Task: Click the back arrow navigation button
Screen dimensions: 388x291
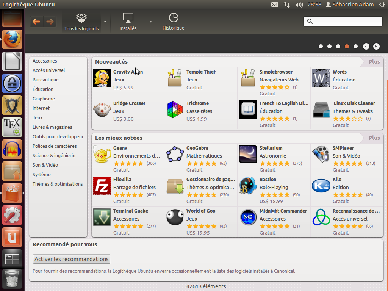Action: (x=36, y=22)
